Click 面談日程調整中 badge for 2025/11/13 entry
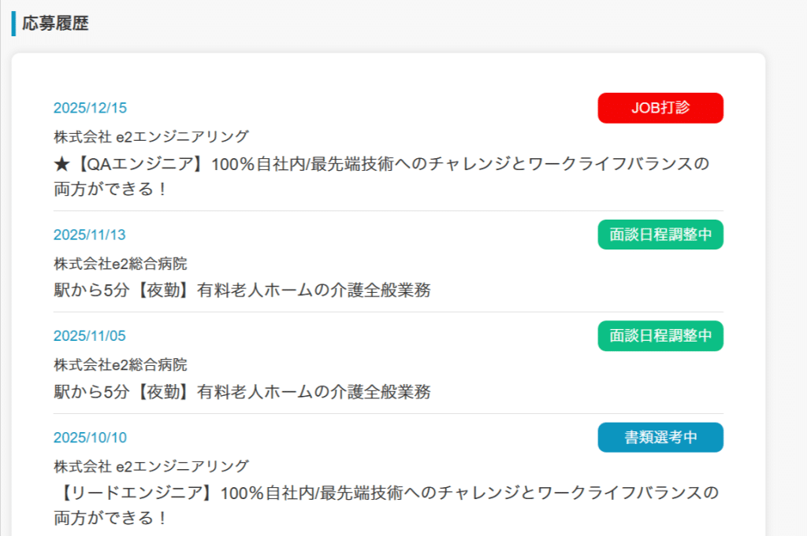 pos(660,235)
